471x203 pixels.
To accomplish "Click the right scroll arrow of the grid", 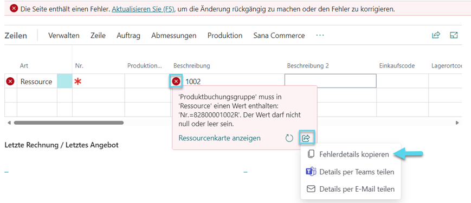I will [457, 123].
